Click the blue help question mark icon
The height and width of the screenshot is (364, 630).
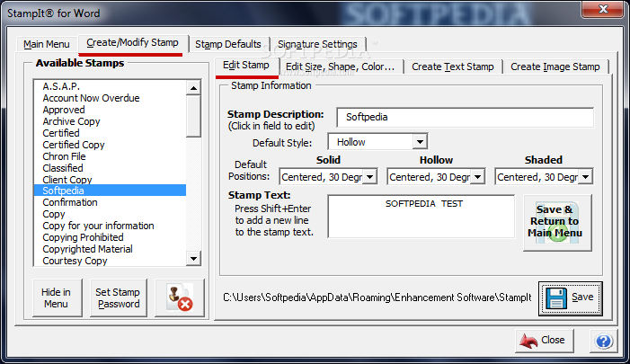(603, 342)
